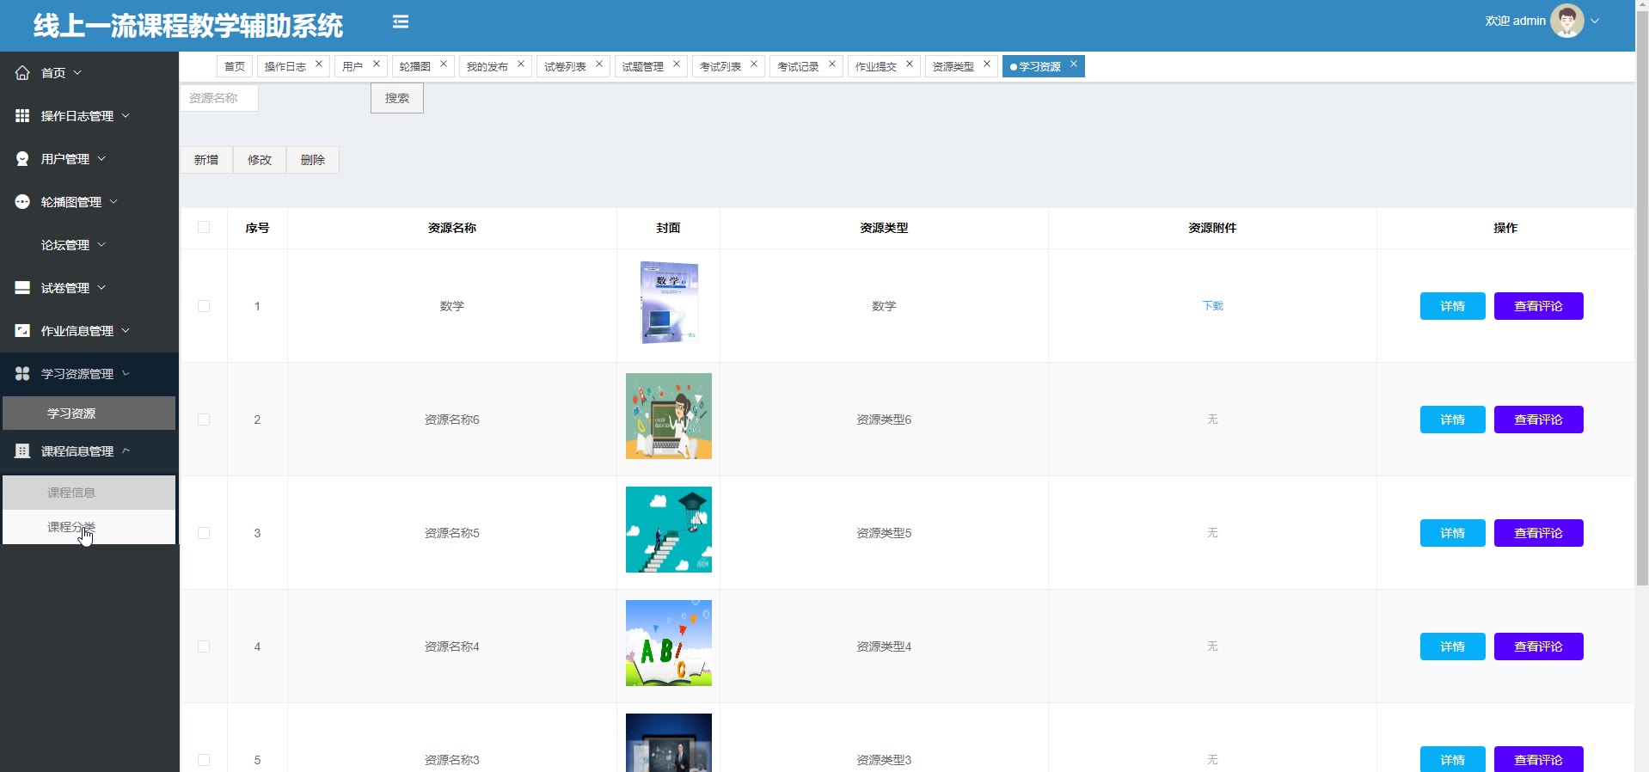Close the 操作日志 tab
This screenshot has height=772, width=1649.
click(319, 64)
